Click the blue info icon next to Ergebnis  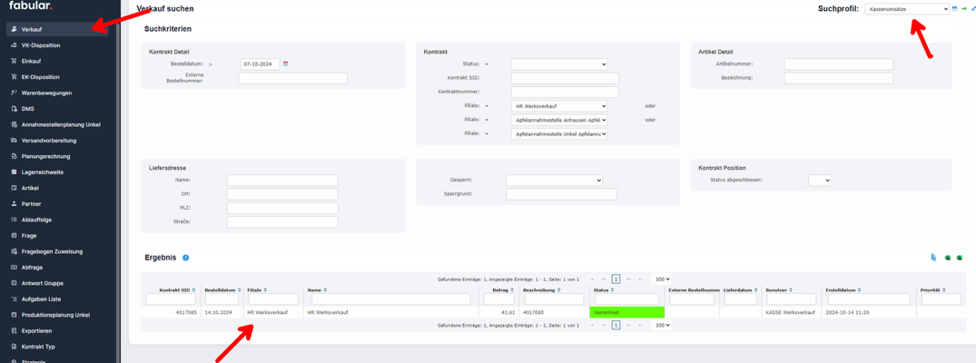[186, 258]
